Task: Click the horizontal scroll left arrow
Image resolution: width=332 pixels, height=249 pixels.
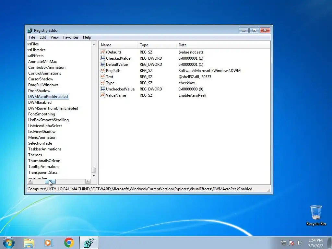Action: (30, 182)
